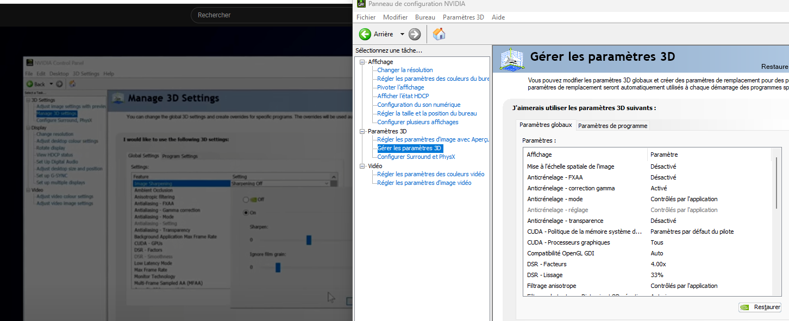Select Anticrénelage - FXAA row
Image resolution: width=789 pixels, height=321 pixels.
pos(648,177)
